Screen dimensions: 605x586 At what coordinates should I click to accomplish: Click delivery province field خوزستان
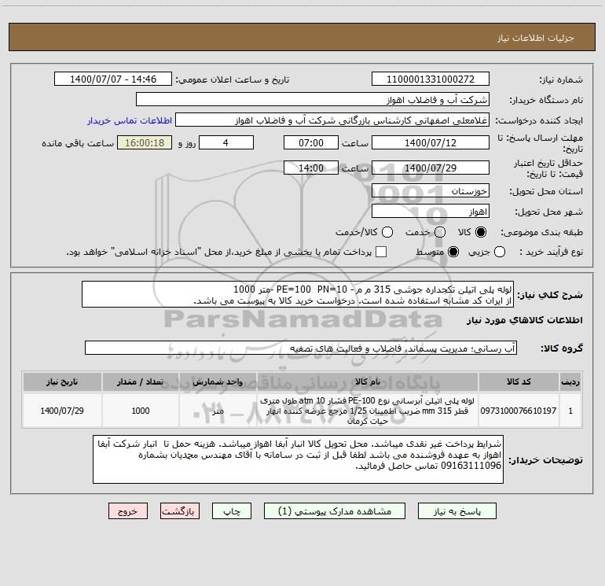tap(431, 191)
